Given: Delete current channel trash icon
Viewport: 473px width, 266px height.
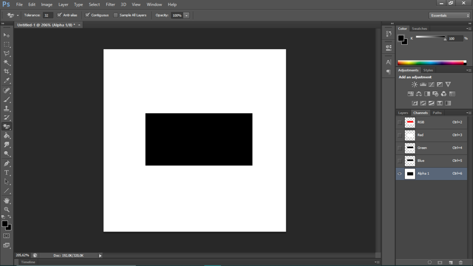Looking at the screenshot, I should 460,262.
